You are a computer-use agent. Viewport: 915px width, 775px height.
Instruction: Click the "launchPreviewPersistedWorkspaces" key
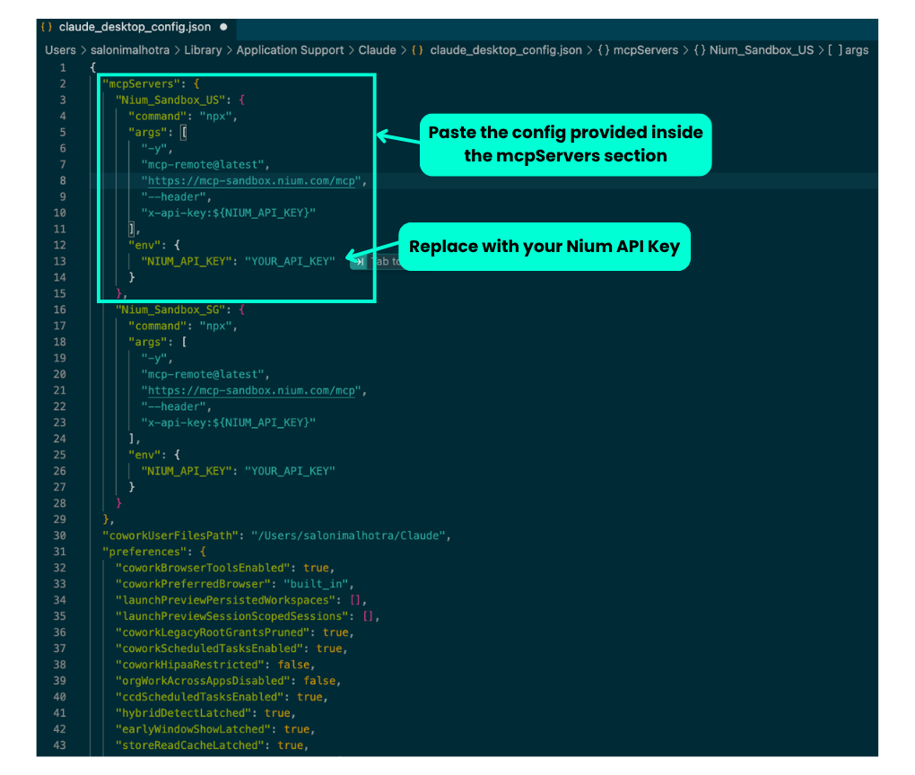click(x=226, y=600)
